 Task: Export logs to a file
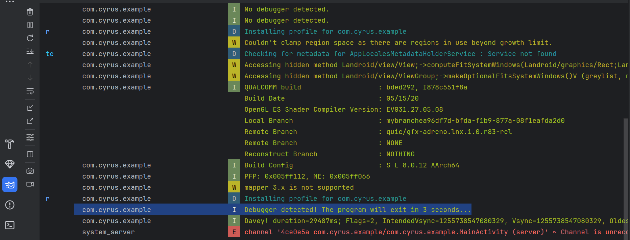tap(30, 121)
